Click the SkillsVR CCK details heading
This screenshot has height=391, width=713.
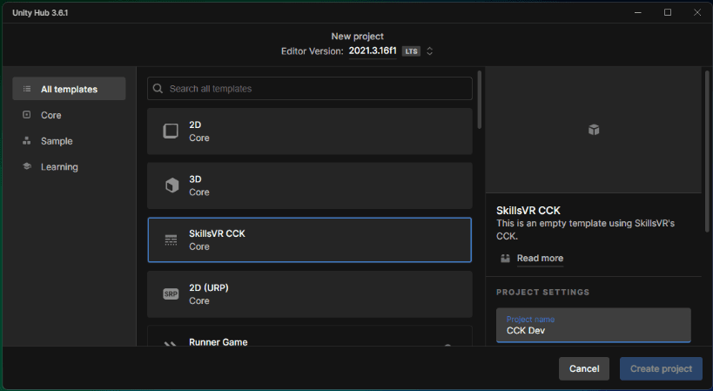point(528,211)
